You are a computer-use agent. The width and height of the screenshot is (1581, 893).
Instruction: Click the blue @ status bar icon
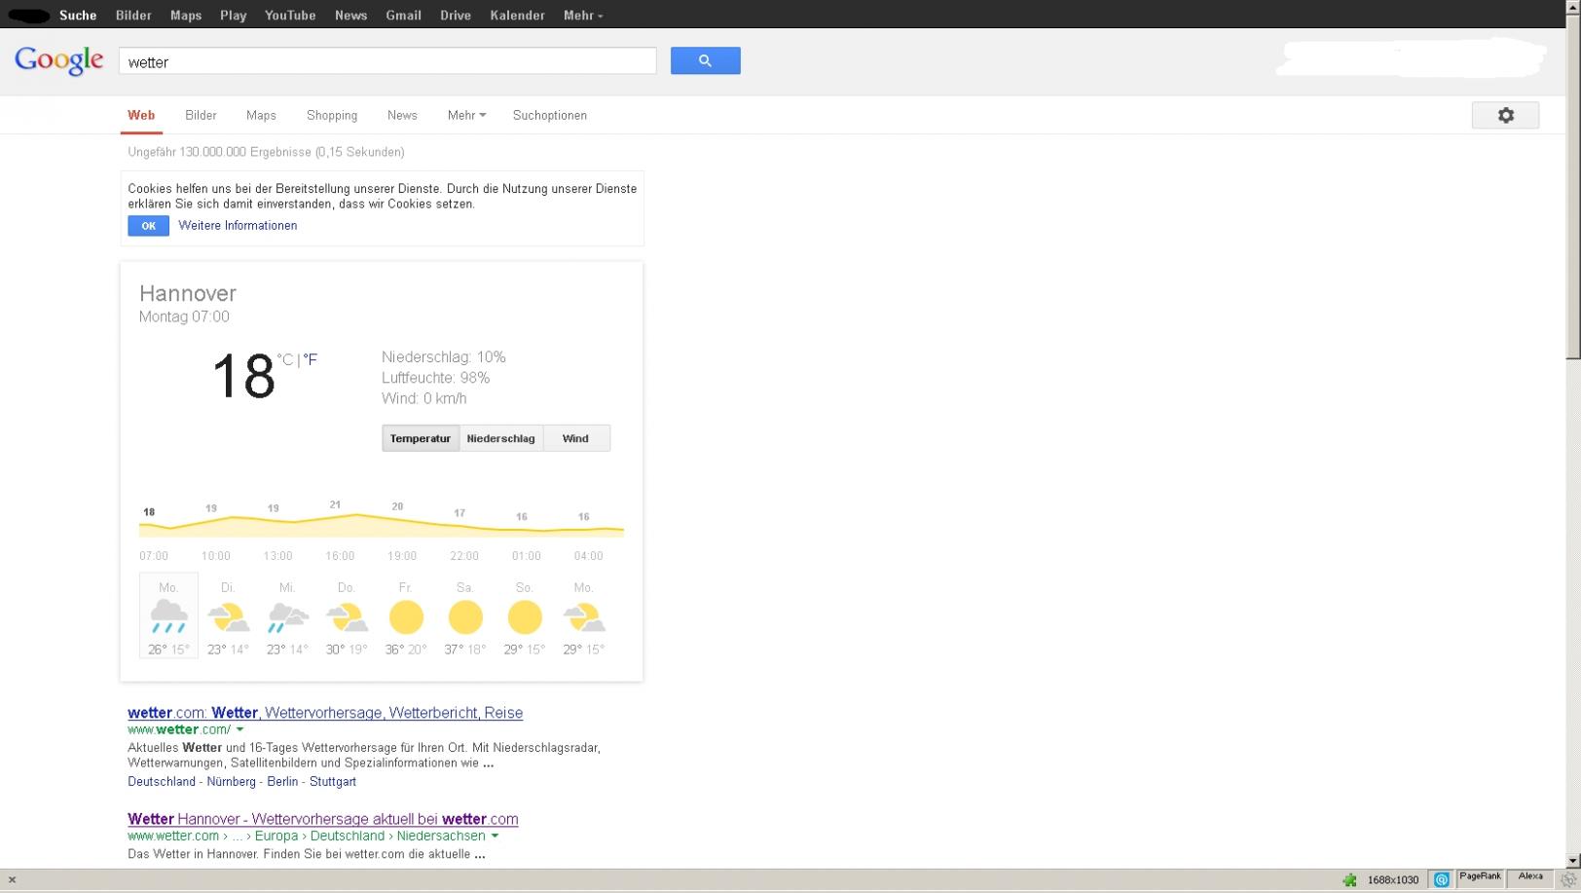click(x=1442, y=880)
